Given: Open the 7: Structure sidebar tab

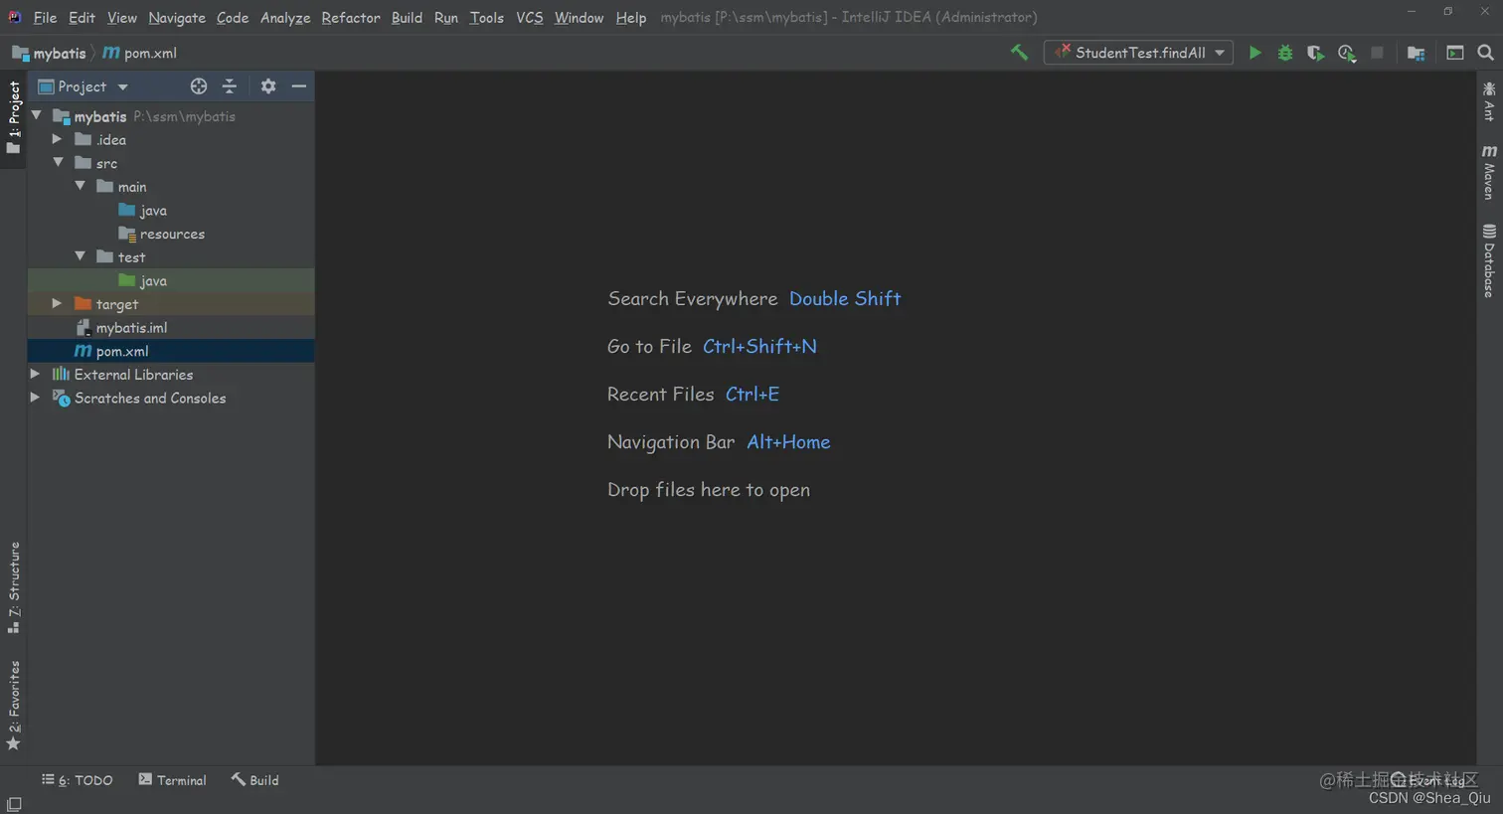Looking at the screenshot, I should (14, 587).
